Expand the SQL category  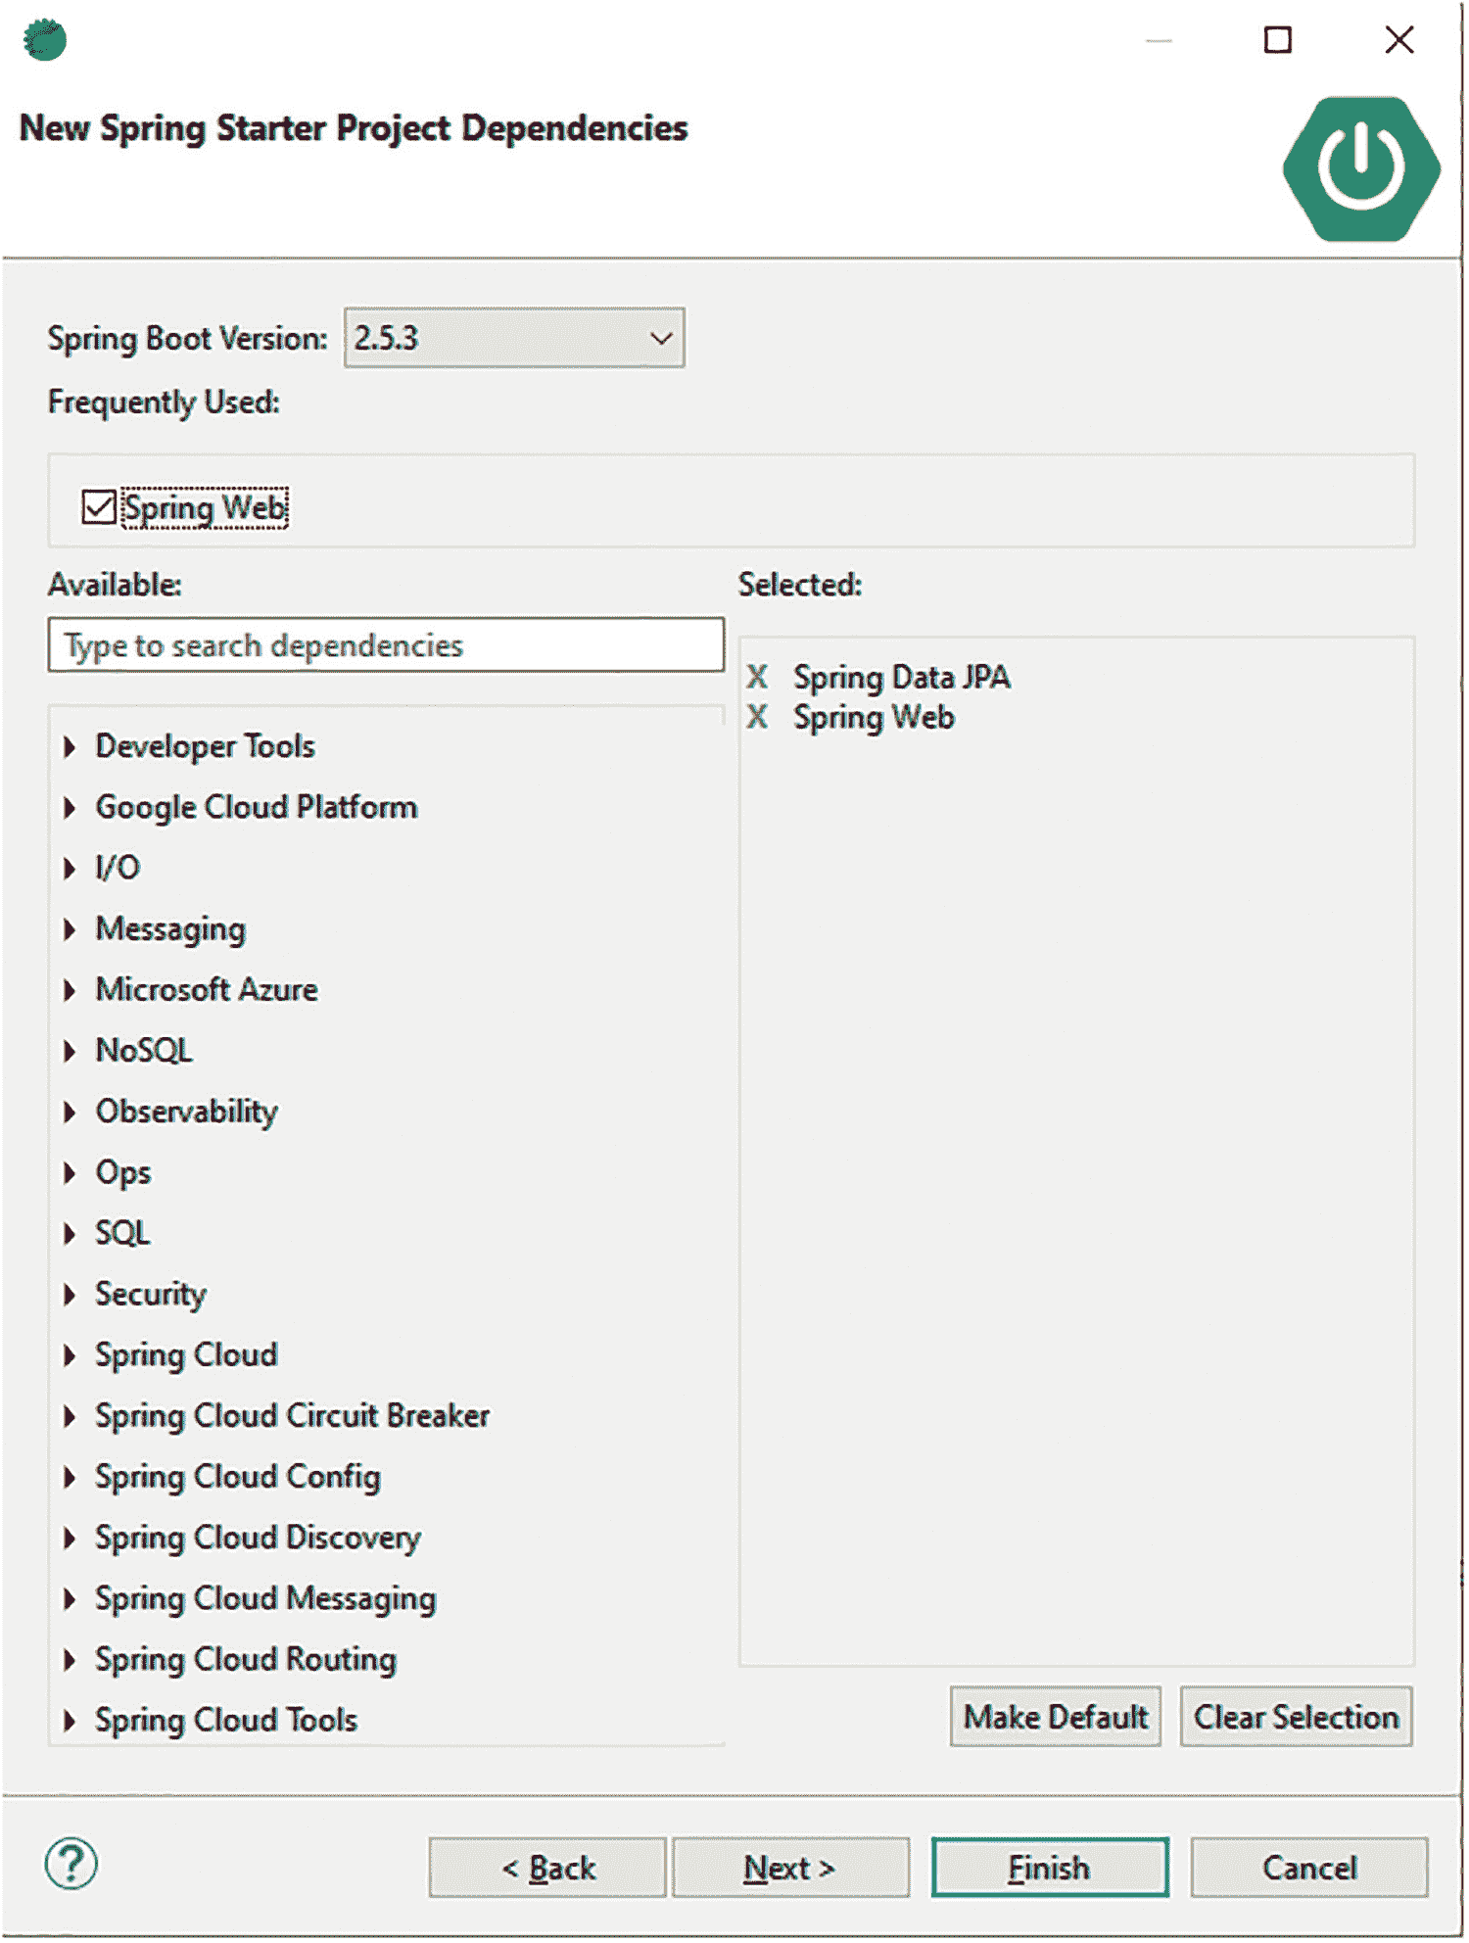coord(70,1234)
